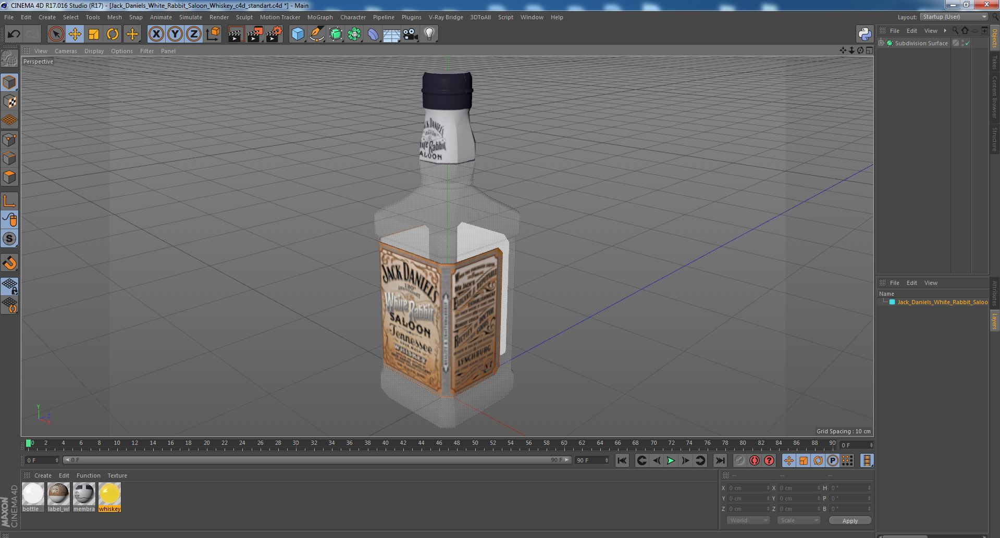Select the Live Selection tool
The image size is (1000, 538).
(x=56, y=34)
